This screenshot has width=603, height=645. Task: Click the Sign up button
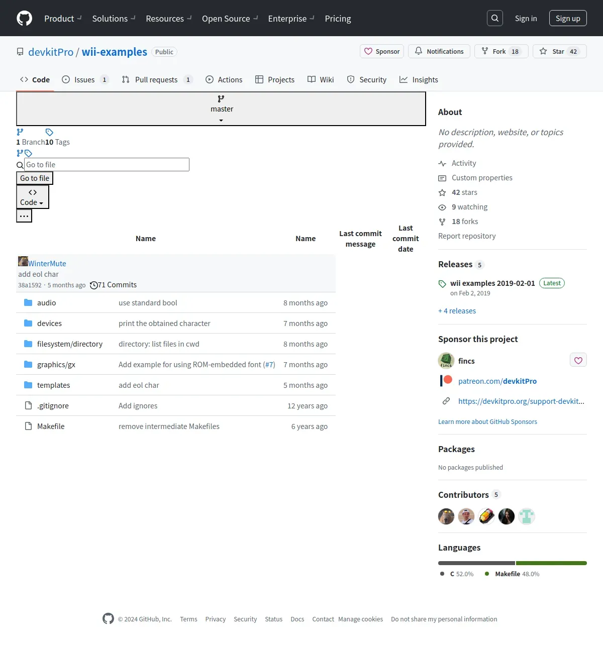(x=568, y=18)
